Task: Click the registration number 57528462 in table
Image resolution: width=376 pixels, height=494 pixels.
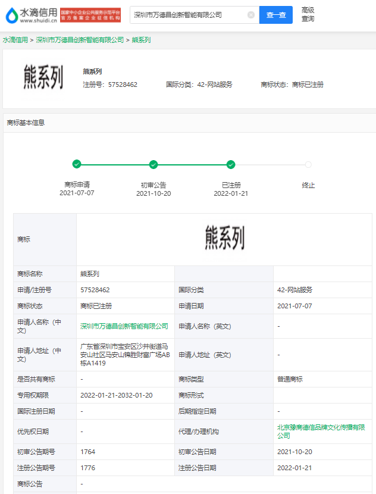Action: pyautogui.click(x=95, y=290)
